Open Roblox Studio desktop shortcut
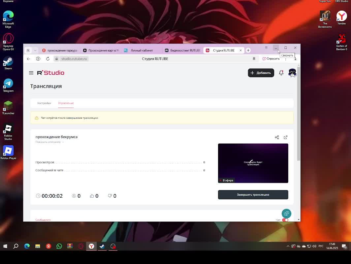Viewport: 351px width, 264px height. pyautogui.click(x=8, y=132)
